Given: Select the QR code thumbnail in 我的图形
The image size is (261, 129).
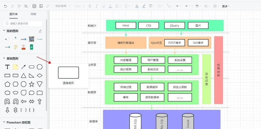Looking at the screenshot, I should pos(32,39).
